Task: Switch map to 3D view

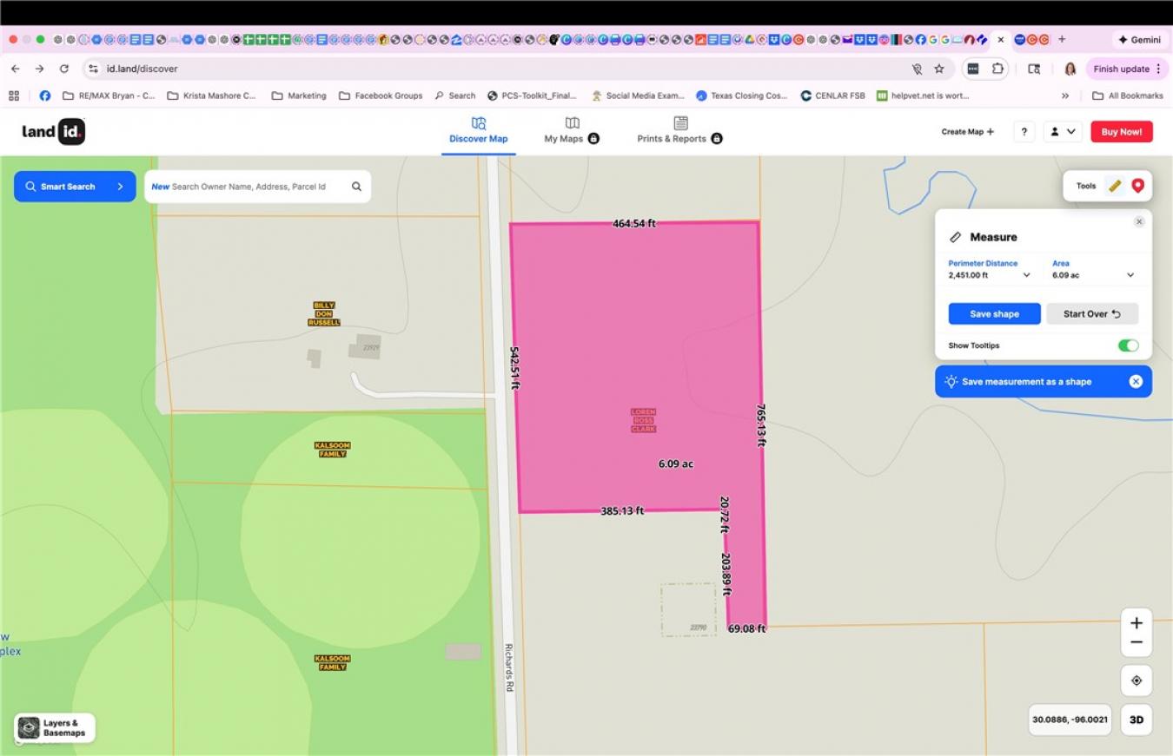Action: [x=1136, y=720]
